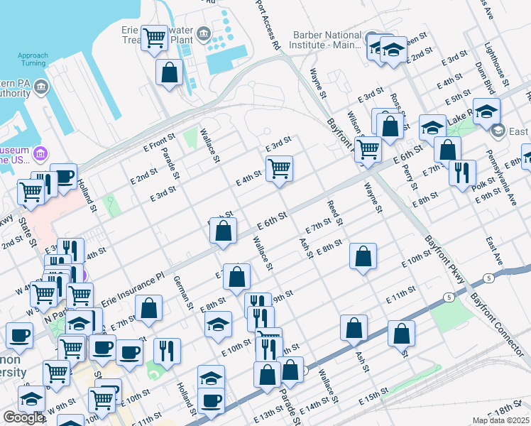Click the restaurant marker near Polk St
Viewport: 531px width, 426px height.
(463, 173)
